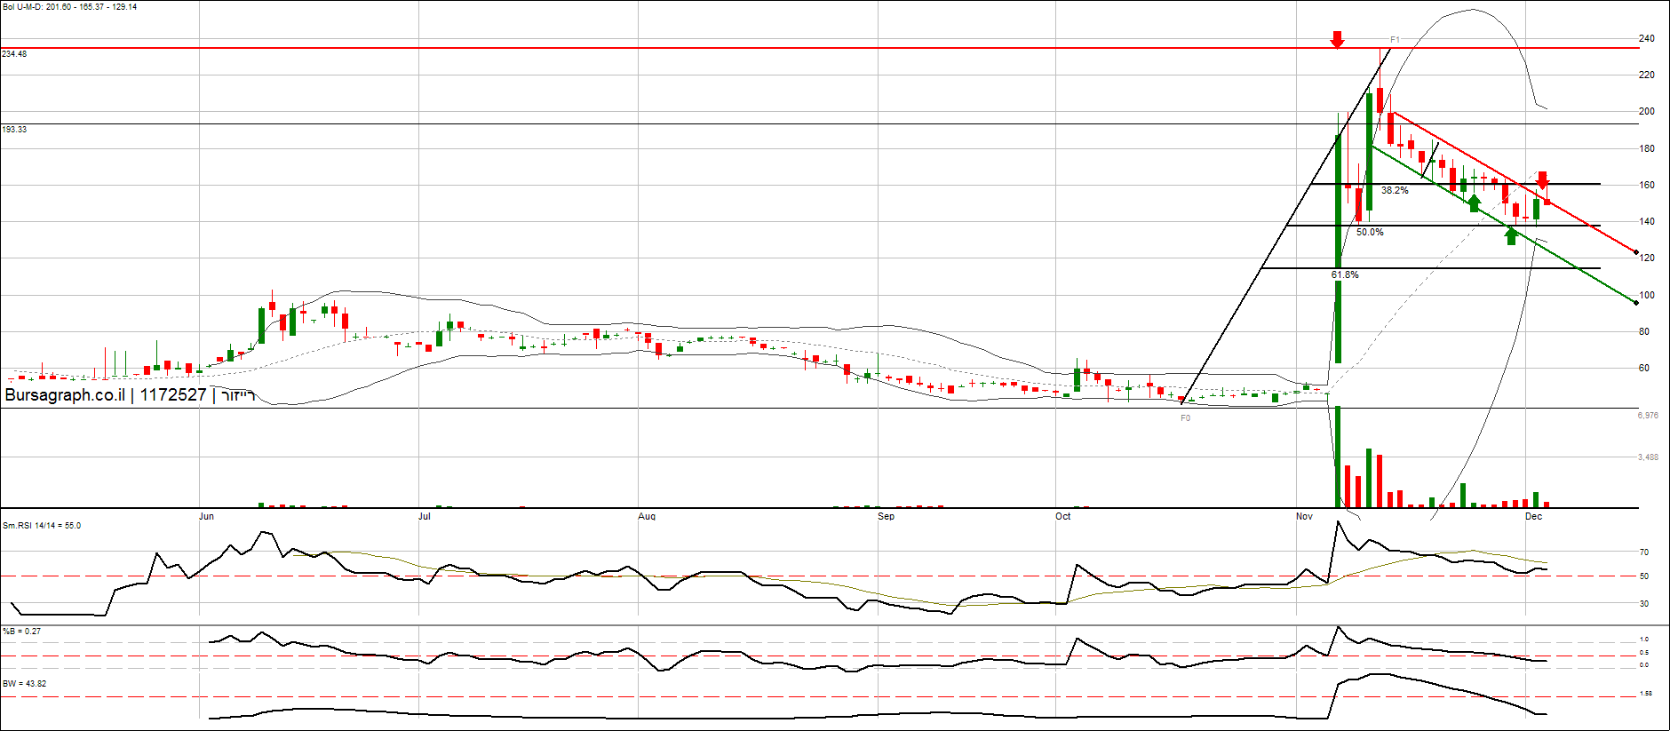
Task: Click the 234.48 resistance level label
Action: tap(14, 54)
